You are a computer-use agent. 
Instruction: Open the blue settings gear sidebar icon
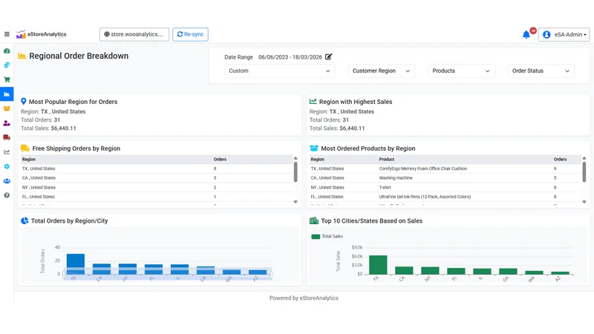7,166
